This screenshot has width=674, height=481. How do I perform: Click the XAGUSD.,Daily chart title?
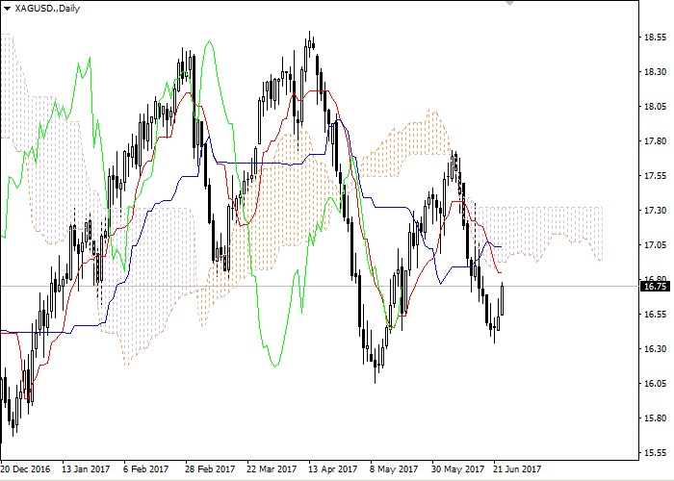pyautogui.click(x=47, y=8)
